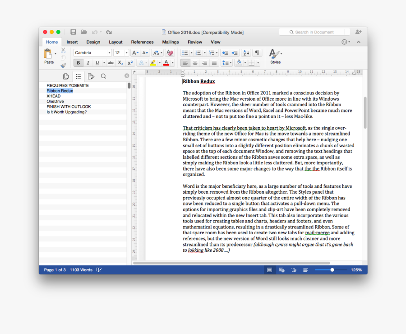Click the 1103 Words count button

click(81, 270)
